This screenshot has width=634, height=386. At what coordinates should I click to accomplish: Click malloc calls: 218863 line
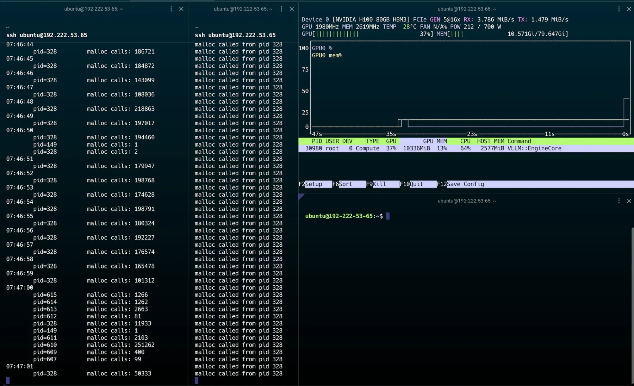pyautogui.click(x=121, y=109)
